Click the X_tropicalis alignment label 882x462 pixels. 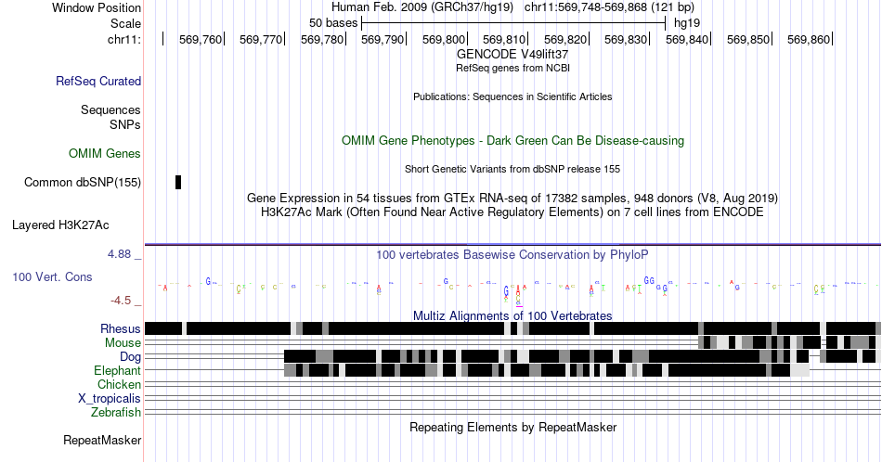[110, 399]
